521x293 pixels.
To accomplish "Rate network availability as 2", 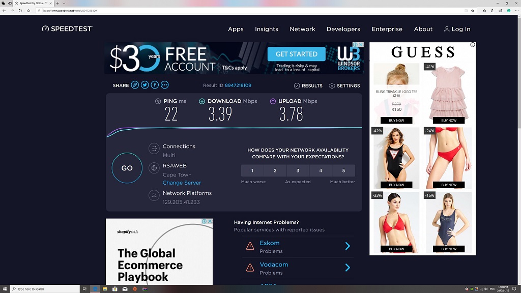I will (x=275, y=170).
